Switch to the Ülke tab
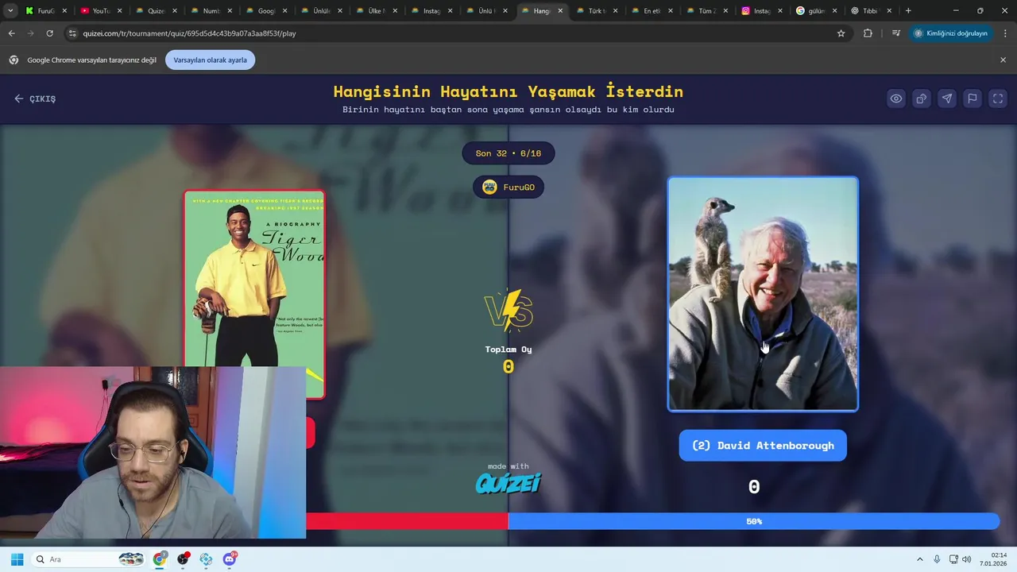The width and height of the screenshot is (1017, 572). point(375,11)
